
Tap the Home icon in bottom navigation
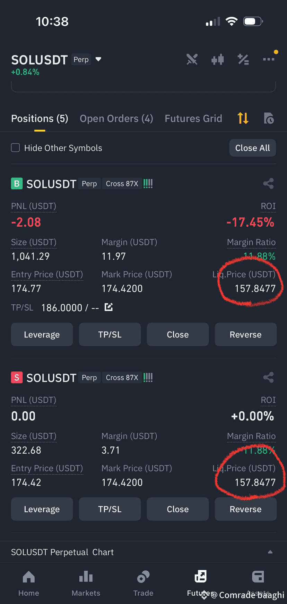point(29,577)
